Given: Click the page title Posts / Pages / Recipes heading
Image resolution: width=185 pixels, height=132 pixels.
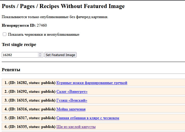Looking at the screenshot, I should tap(63, 6).
